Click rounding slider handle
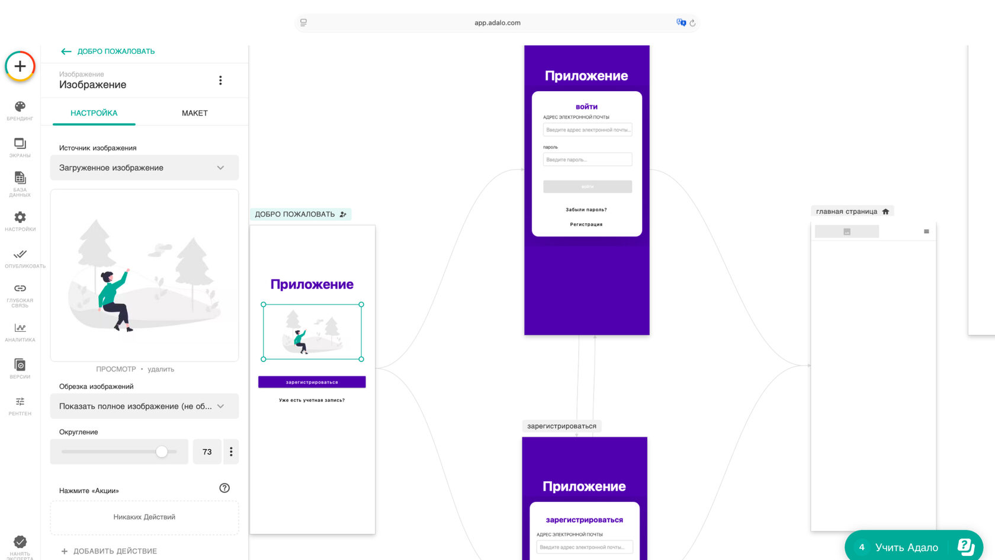The image size is (995, 560). coord(162,452)
